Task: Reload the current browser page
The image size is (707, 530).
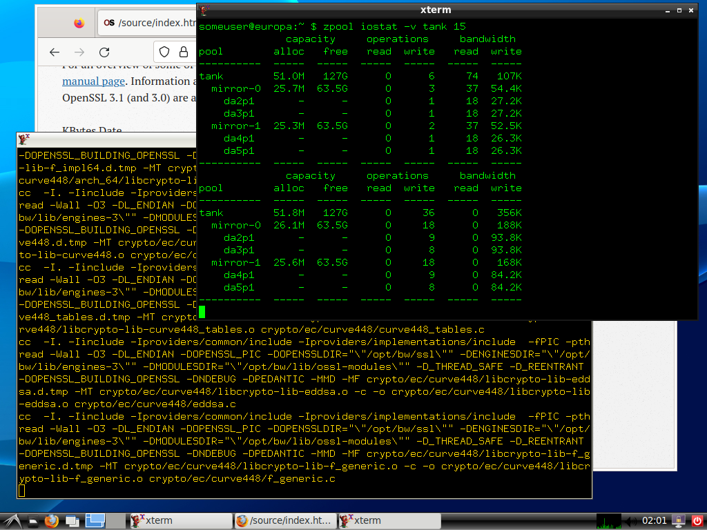Action: (104, 52)
